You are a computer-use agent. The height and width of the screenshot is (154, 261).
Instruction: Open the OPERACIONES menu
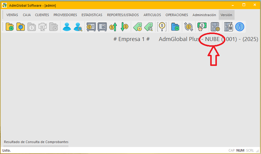pyautogui.click(x=177, y=15)
